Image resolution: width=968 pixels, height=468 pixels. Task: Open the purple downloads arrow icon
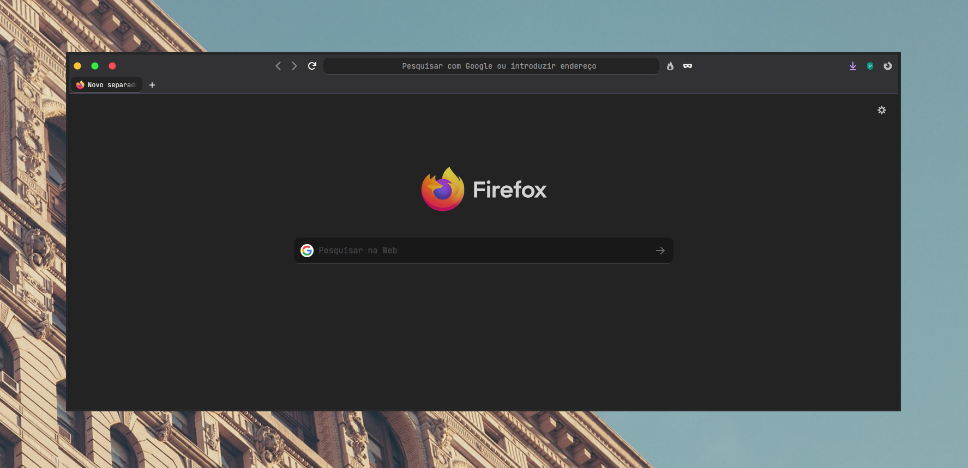point(853,66)
